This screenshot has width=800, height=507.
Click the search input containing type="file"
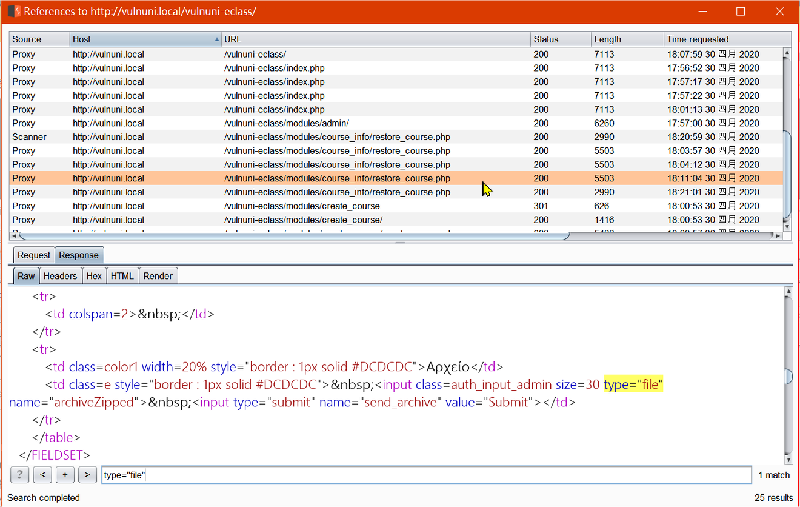(x=427, y=475)
